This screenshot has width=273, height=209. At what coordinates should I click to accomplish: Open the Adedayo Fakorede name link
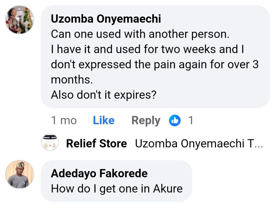pyautogui.click(x=99, y=174)
